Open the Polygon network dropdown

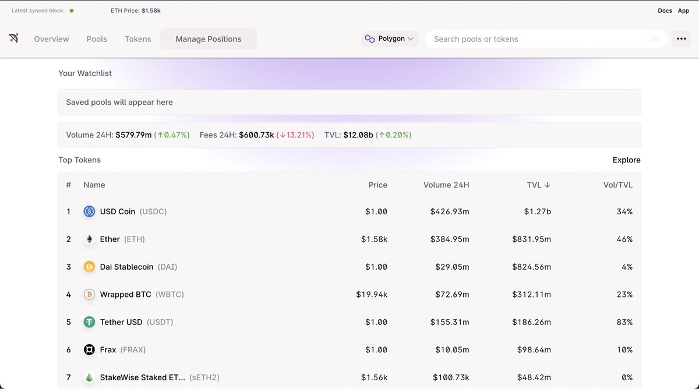click(390, 39)
